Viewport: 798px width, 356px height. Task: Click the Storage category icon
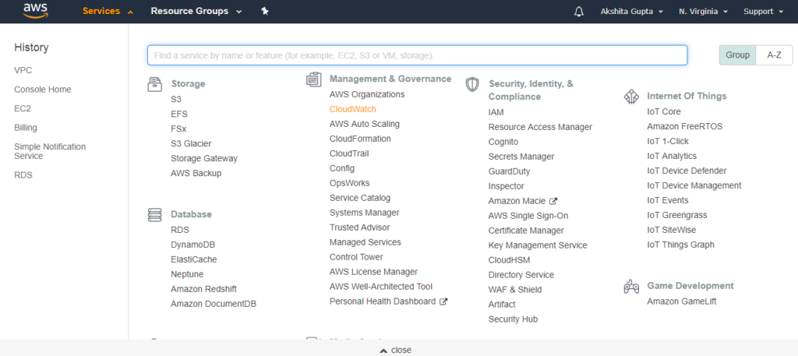point(155,84)
